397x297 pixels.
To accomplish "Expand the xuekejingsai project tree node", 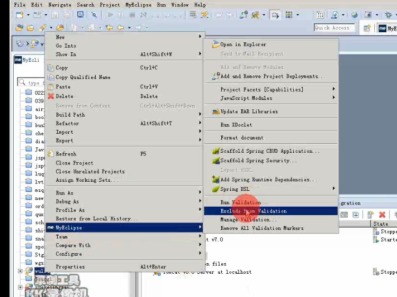I will (x=20, y=287).
